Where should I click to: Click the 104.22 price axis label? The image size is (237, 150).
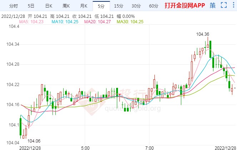13,84
